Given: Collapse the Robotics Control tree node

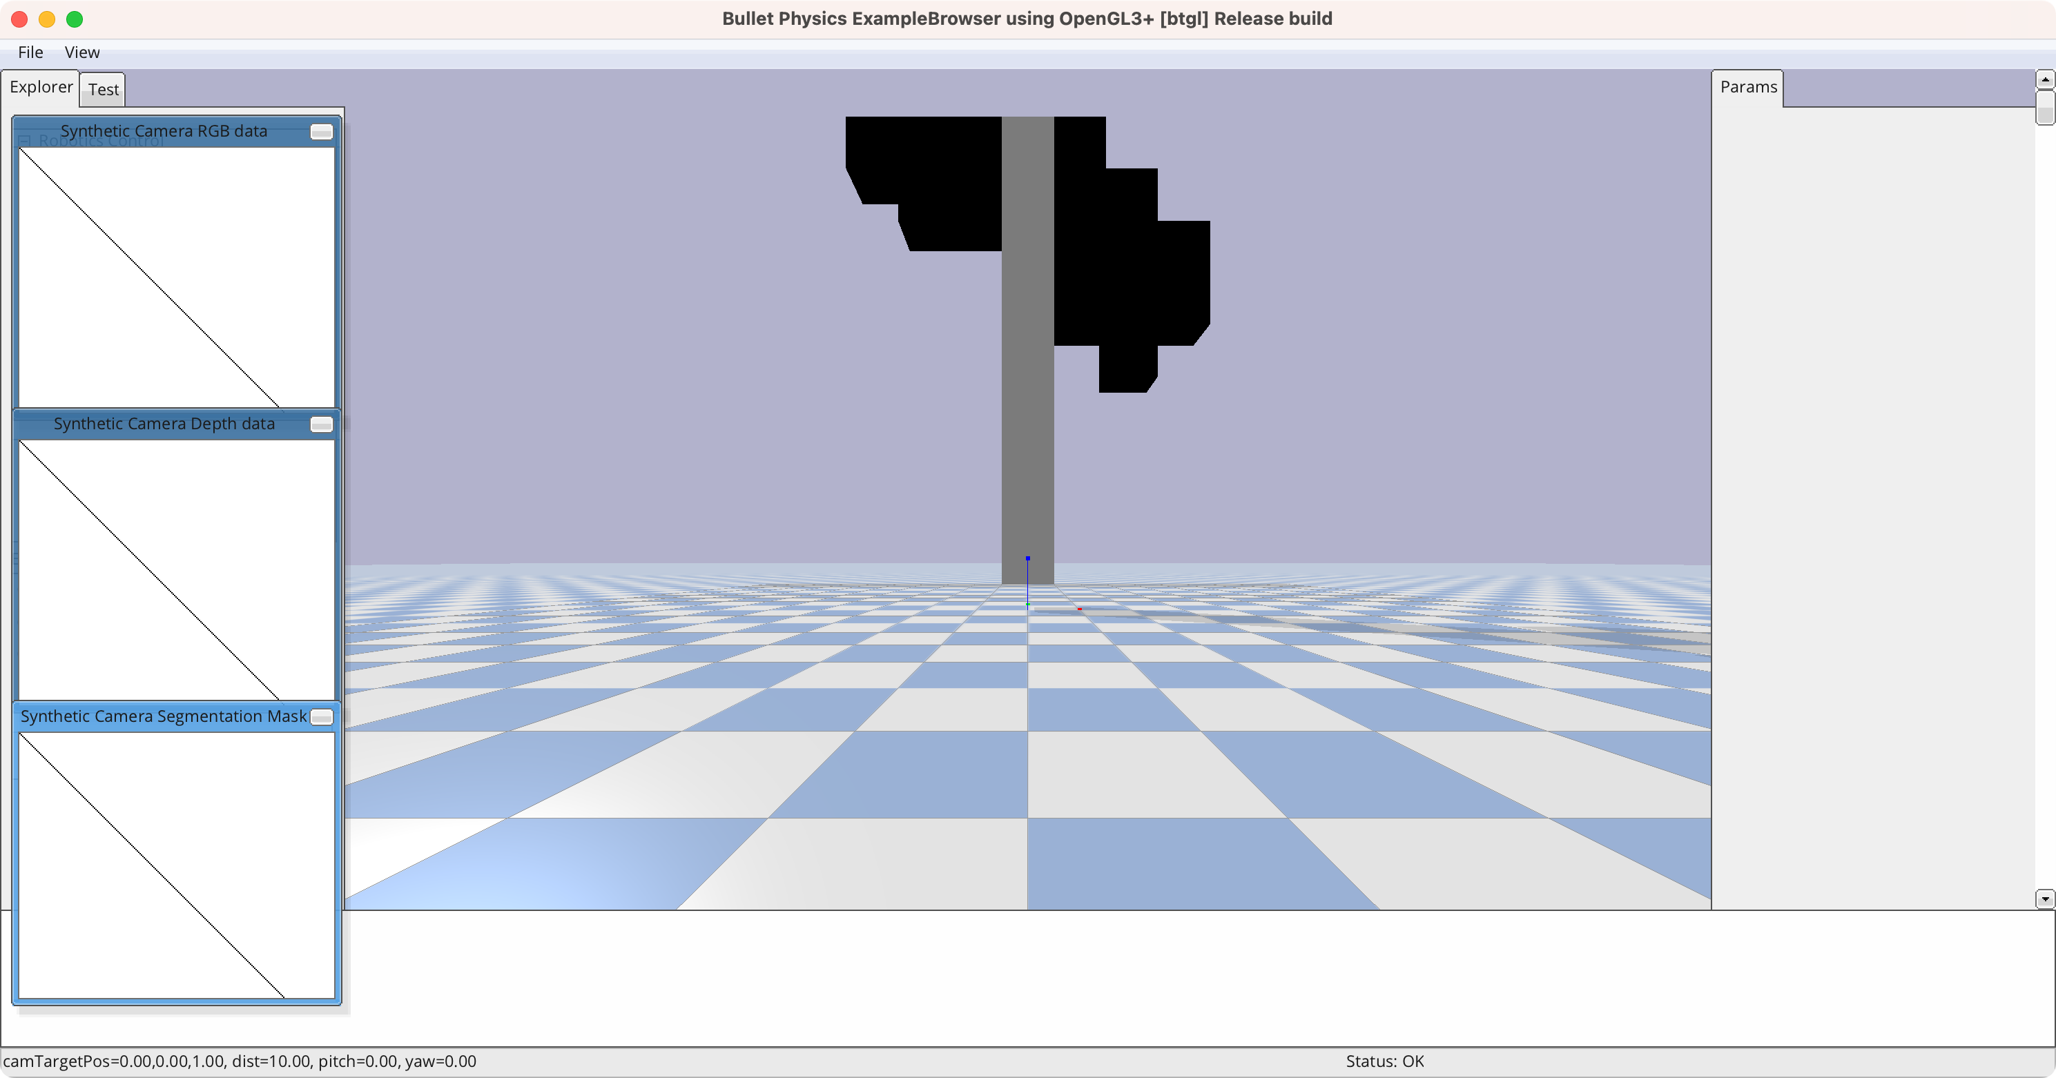Looking at the screenshot, I should coord(24,141).
